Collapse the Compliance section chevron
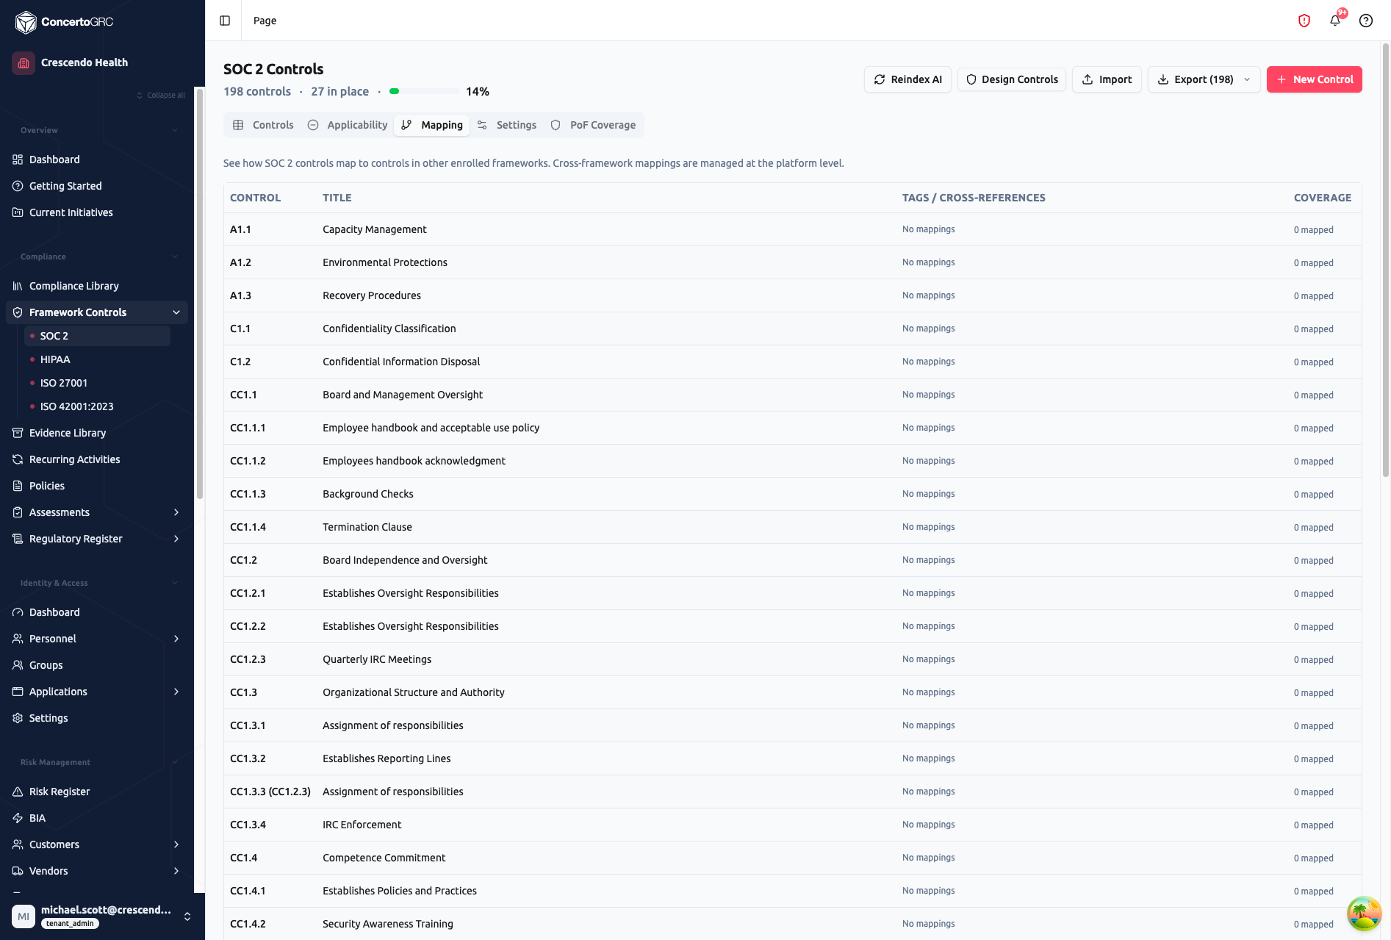 175,256
